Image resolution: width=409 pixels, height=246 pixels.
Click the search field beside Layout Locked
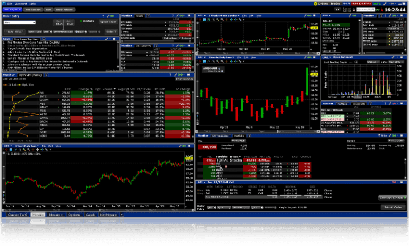(x=366, y=10)
